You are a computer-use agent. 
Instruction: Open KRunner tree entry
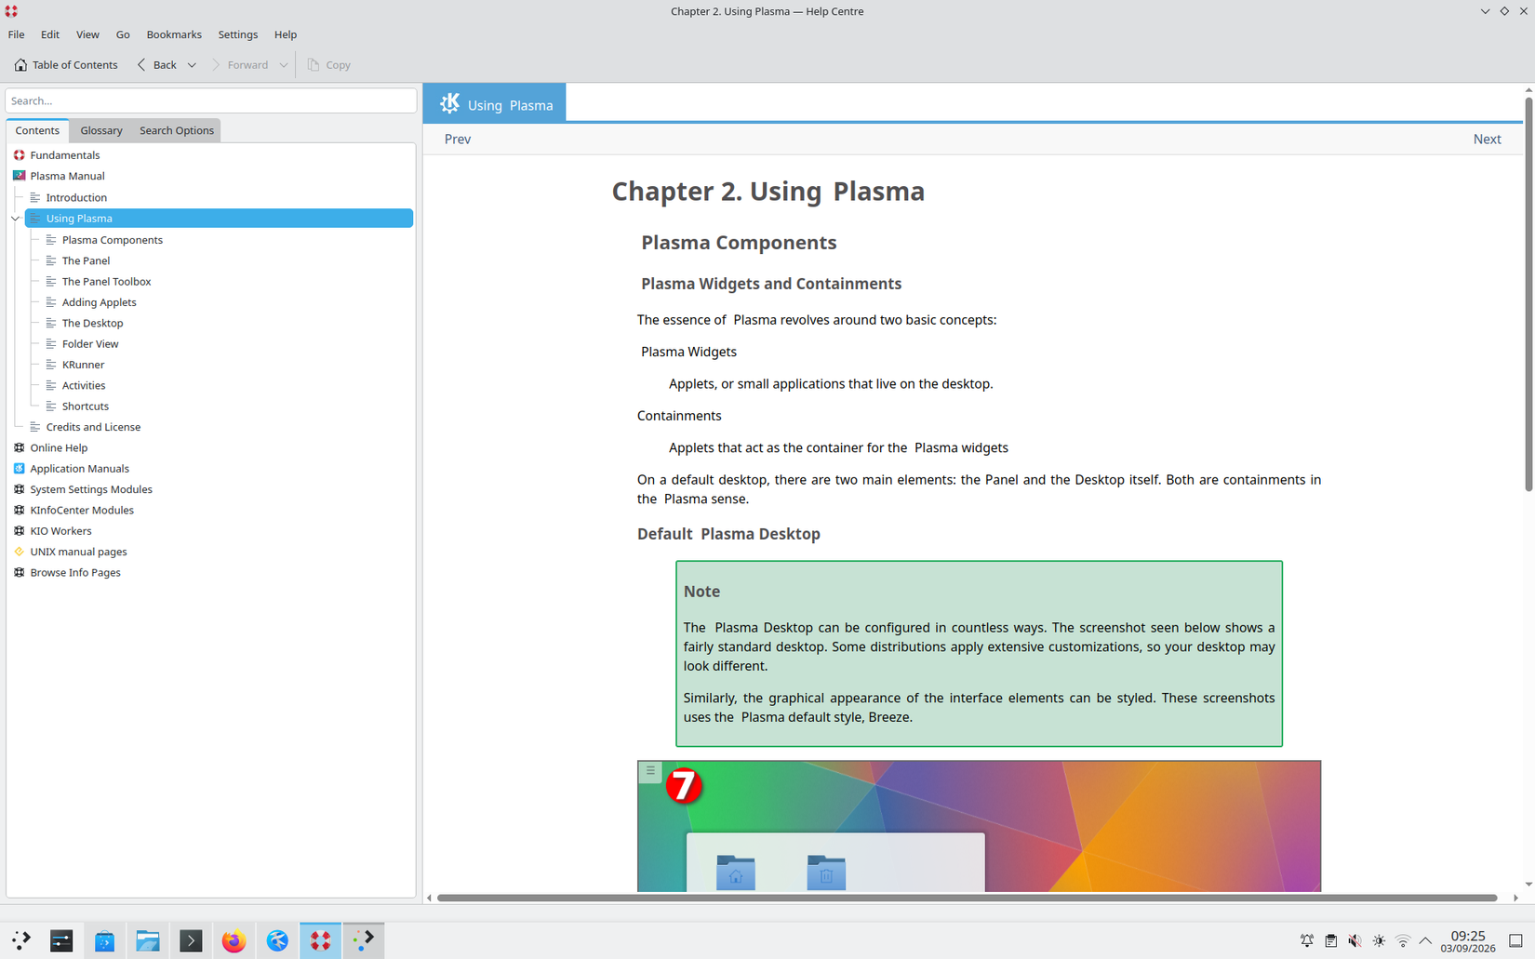pos(83,365)
